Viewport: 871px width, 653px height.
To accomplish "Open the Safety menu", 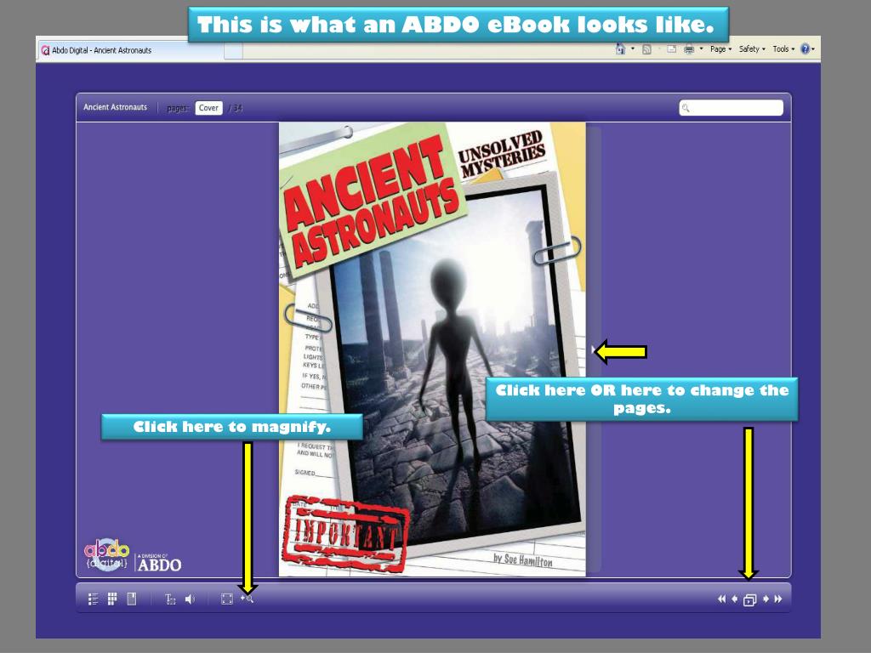I will point(752,48).
